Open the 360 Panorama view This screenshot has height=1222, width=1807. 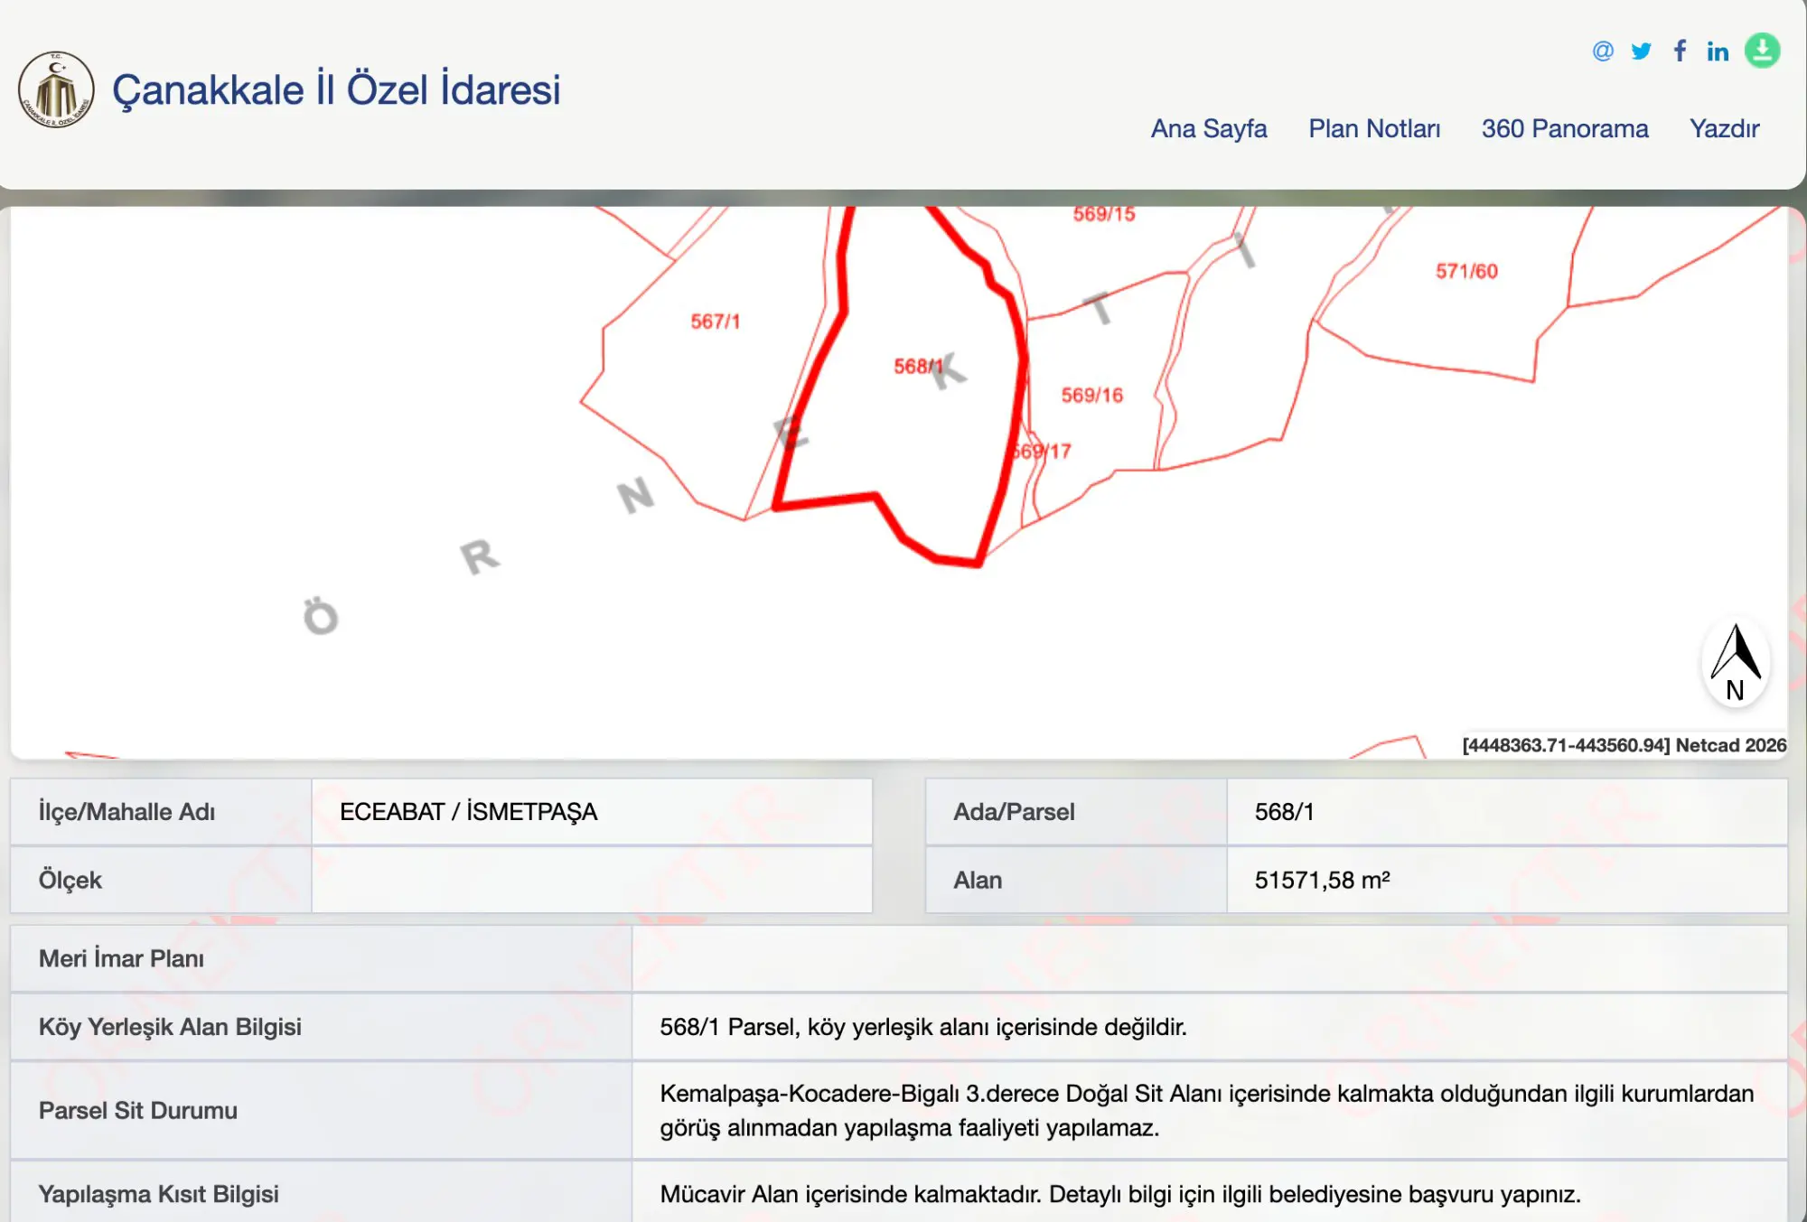point(1565,128)
